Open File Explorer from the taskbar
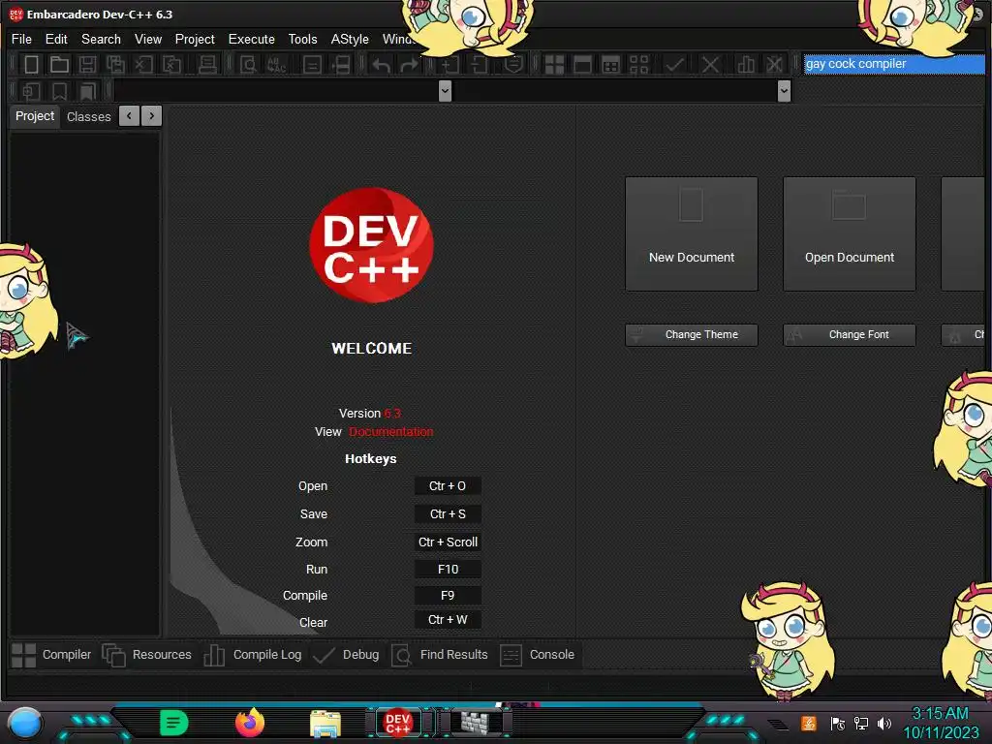This screenshot has width=992, height=744. pos(325,723)
